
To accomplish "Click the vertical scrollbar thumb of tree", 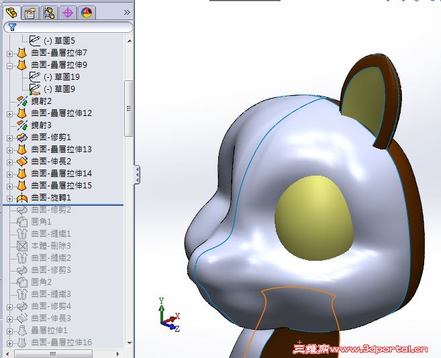I will (129, 109).
